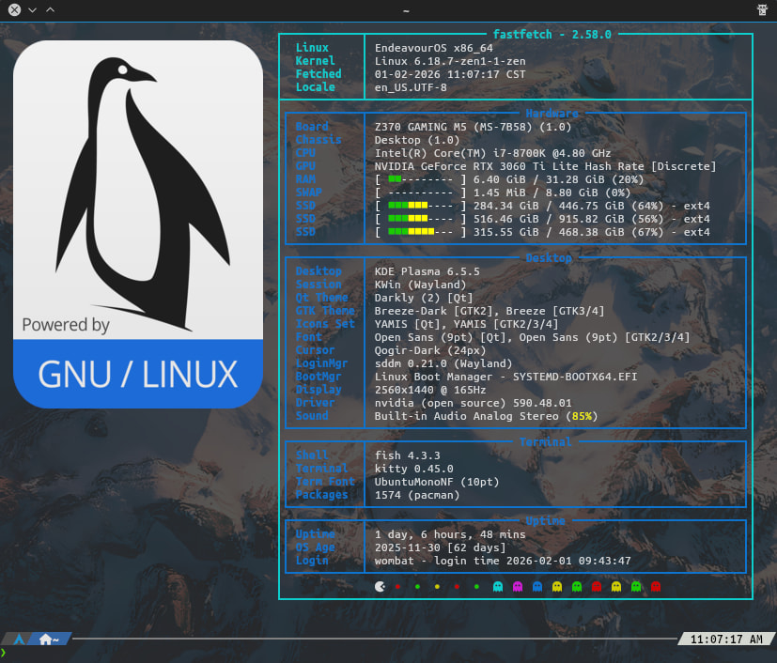Click the single yellow dot after Pac-Man
The width and height of the screenshot is (777, 663).
pos(437,586)
